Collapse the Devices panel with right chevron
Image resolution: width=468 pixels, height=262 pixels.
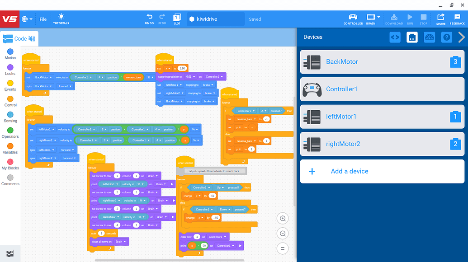[461, 37]
